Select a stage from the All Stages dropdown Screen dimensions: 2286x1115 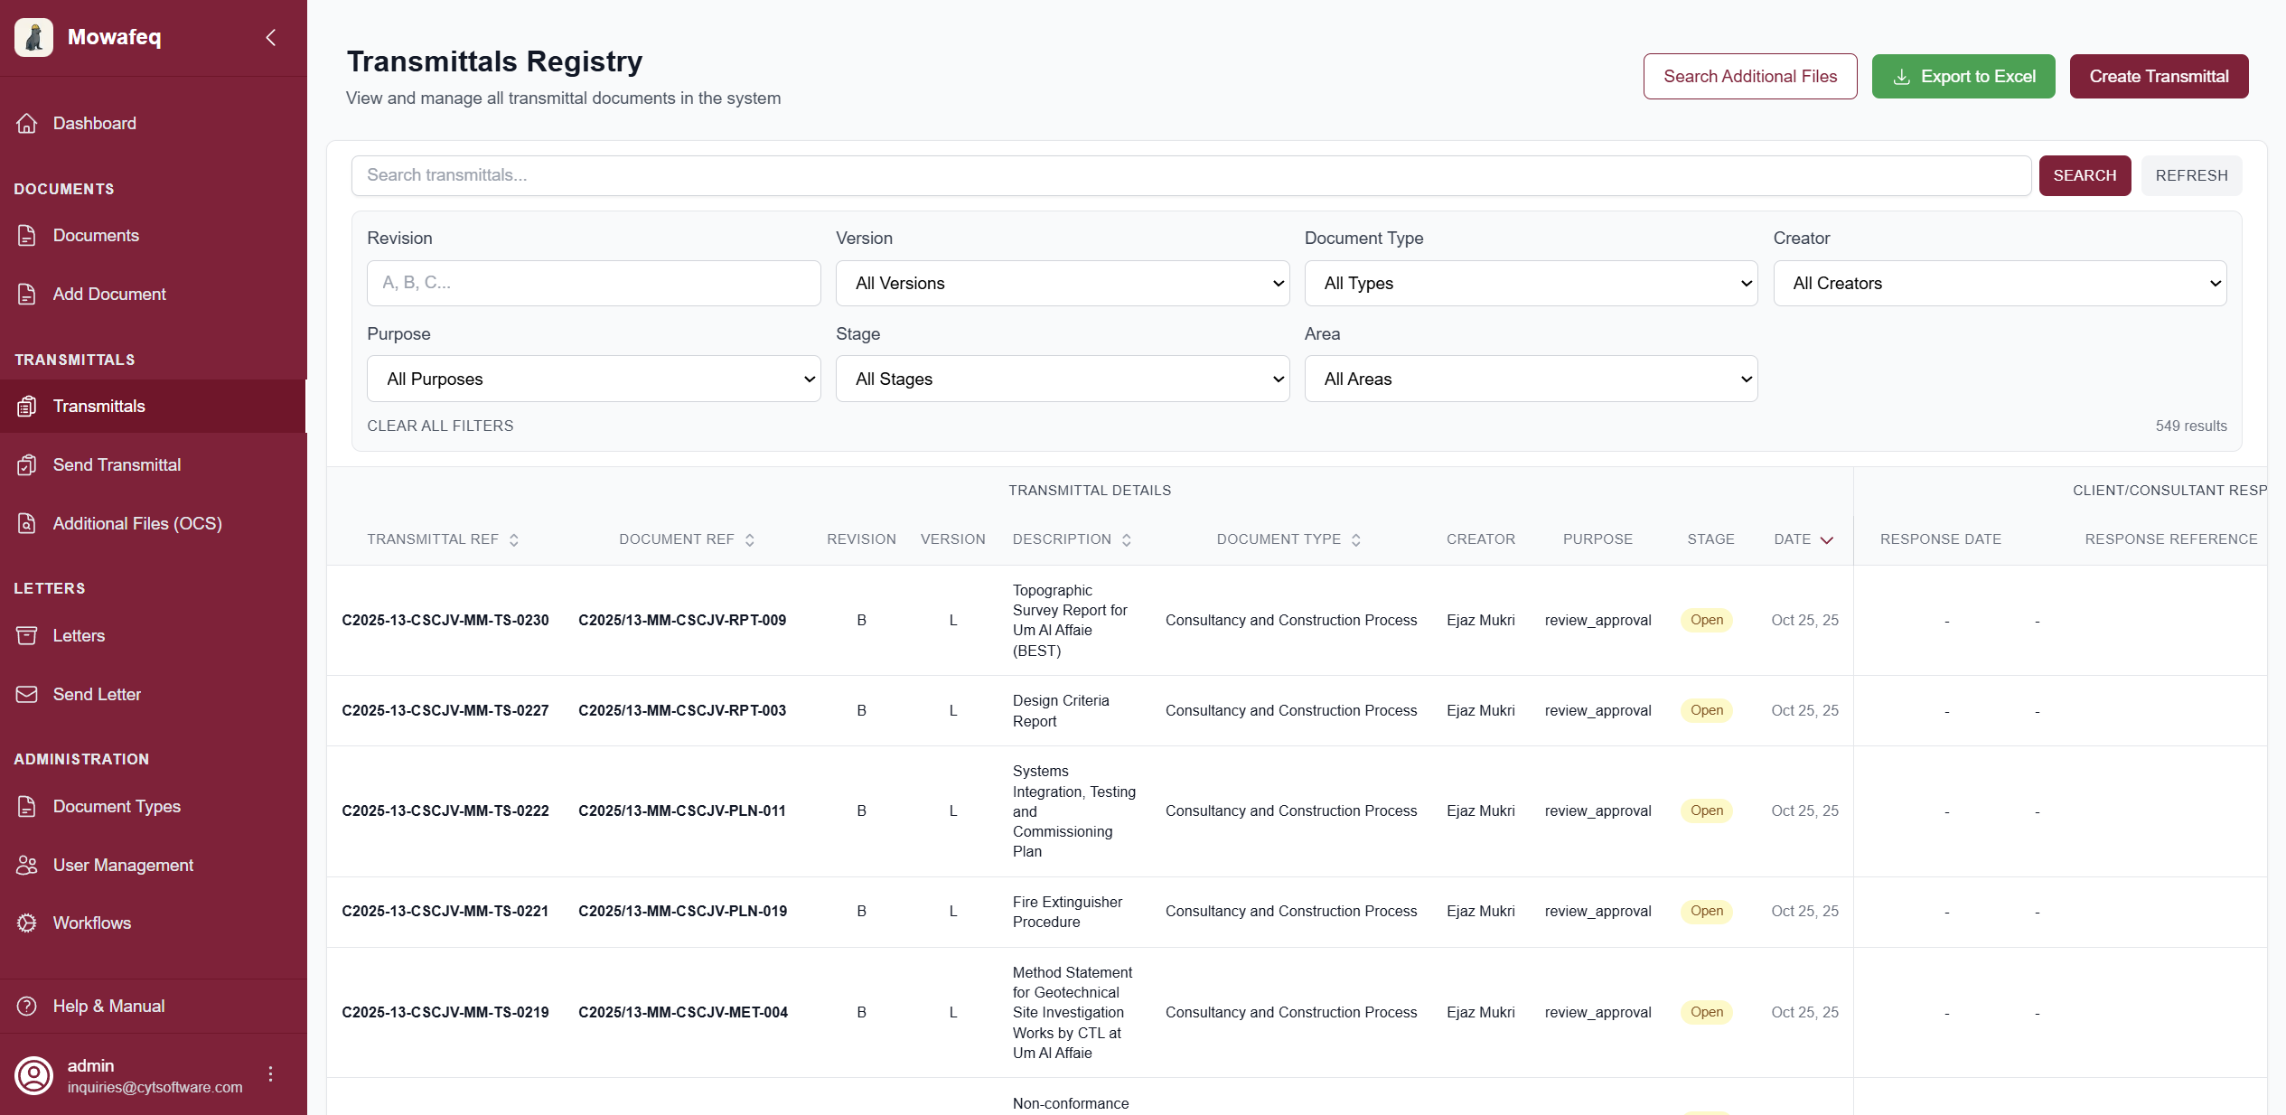coord(1063,379)
